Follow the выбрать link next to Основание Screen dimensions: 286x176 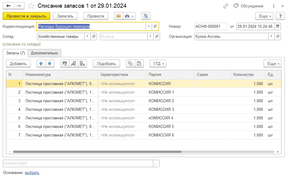coord(32,172)
